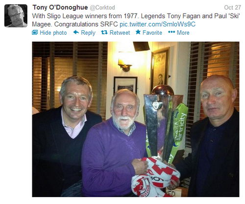This screenshot has width=245, height=204.
Task: Open Tony O'Donoghue's profile avatar
Action: point(16,16)
